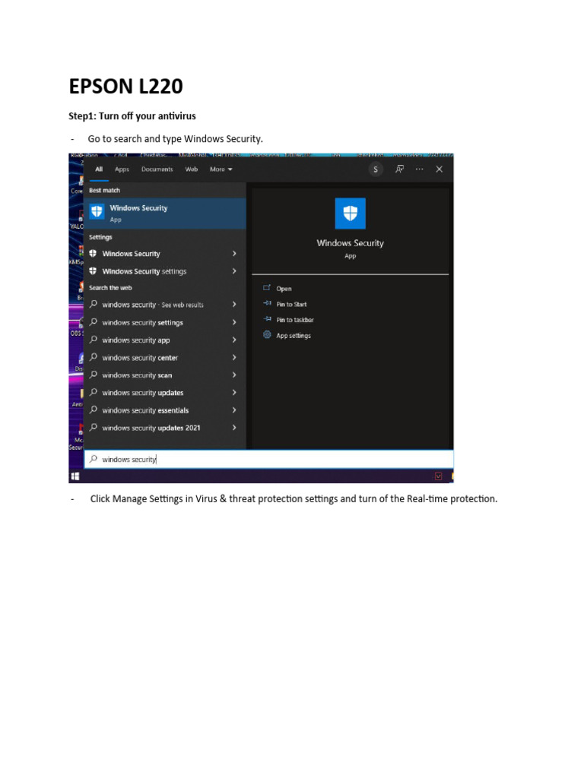Click the red taskbar tray icon
Image resolution: width=584 pixels, height=778 pixels.
(x=439, y=476)
